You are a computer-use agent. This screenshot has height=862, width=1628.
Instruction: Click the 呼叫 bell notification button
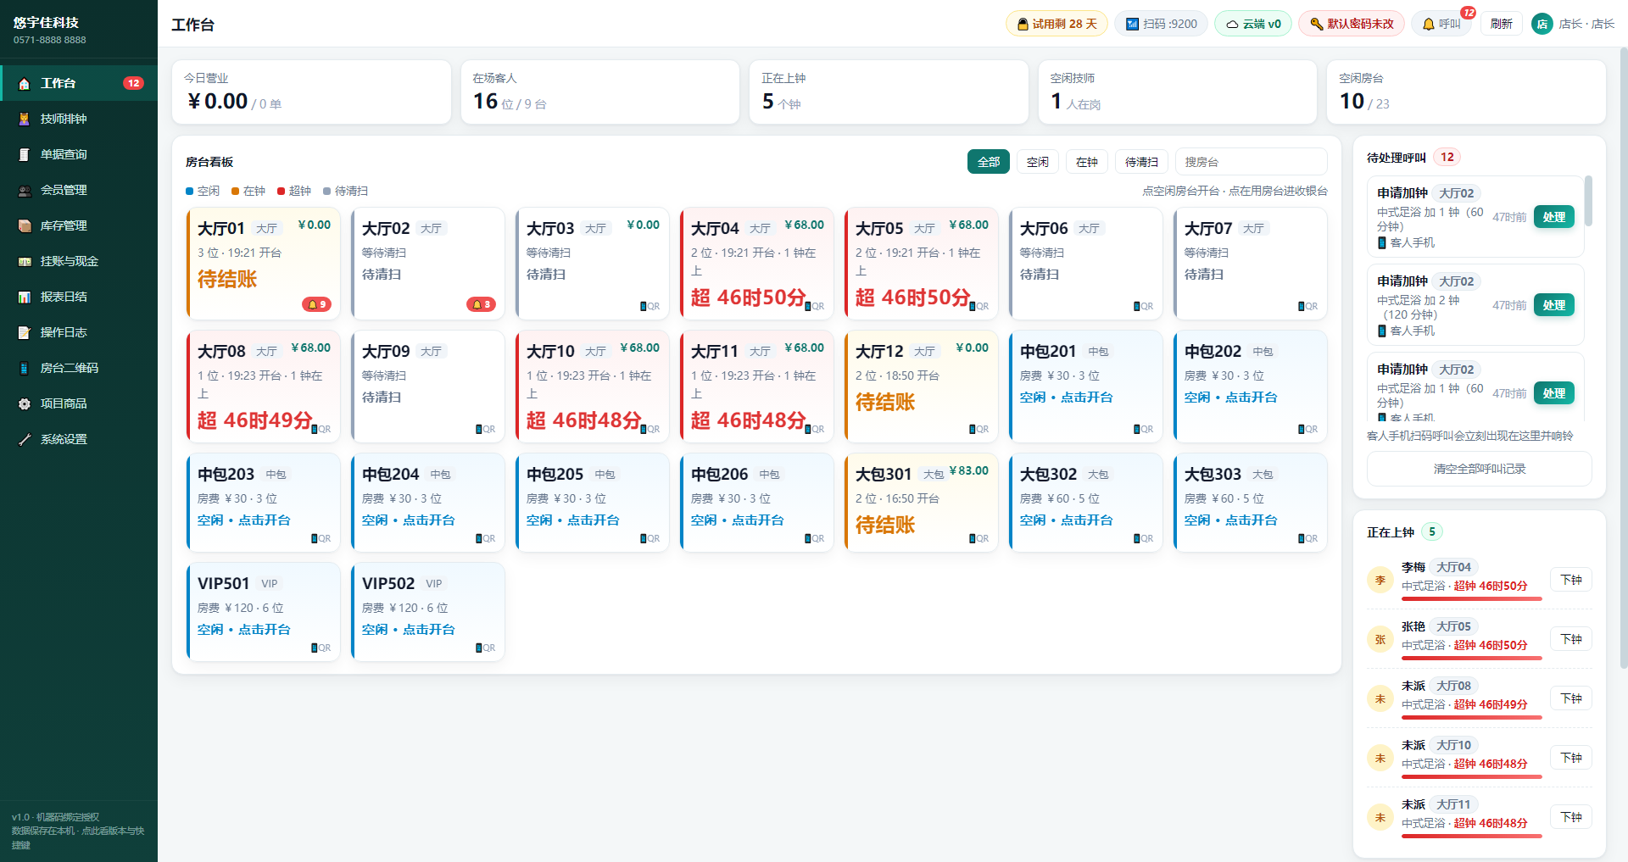tap(1441, 24)
